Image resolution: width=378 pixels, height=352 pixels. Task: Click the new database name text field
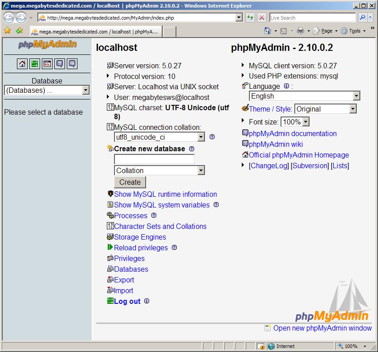pyautogui.click(x=154, y=159)
